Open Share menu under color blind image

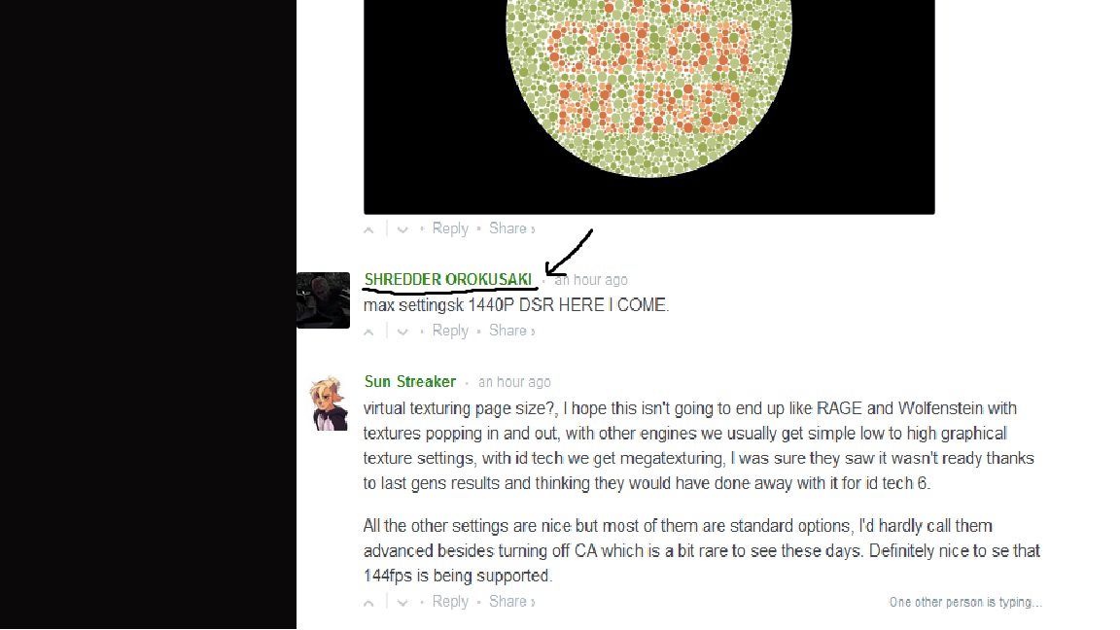pyautogui.click(x=511, y=228)
